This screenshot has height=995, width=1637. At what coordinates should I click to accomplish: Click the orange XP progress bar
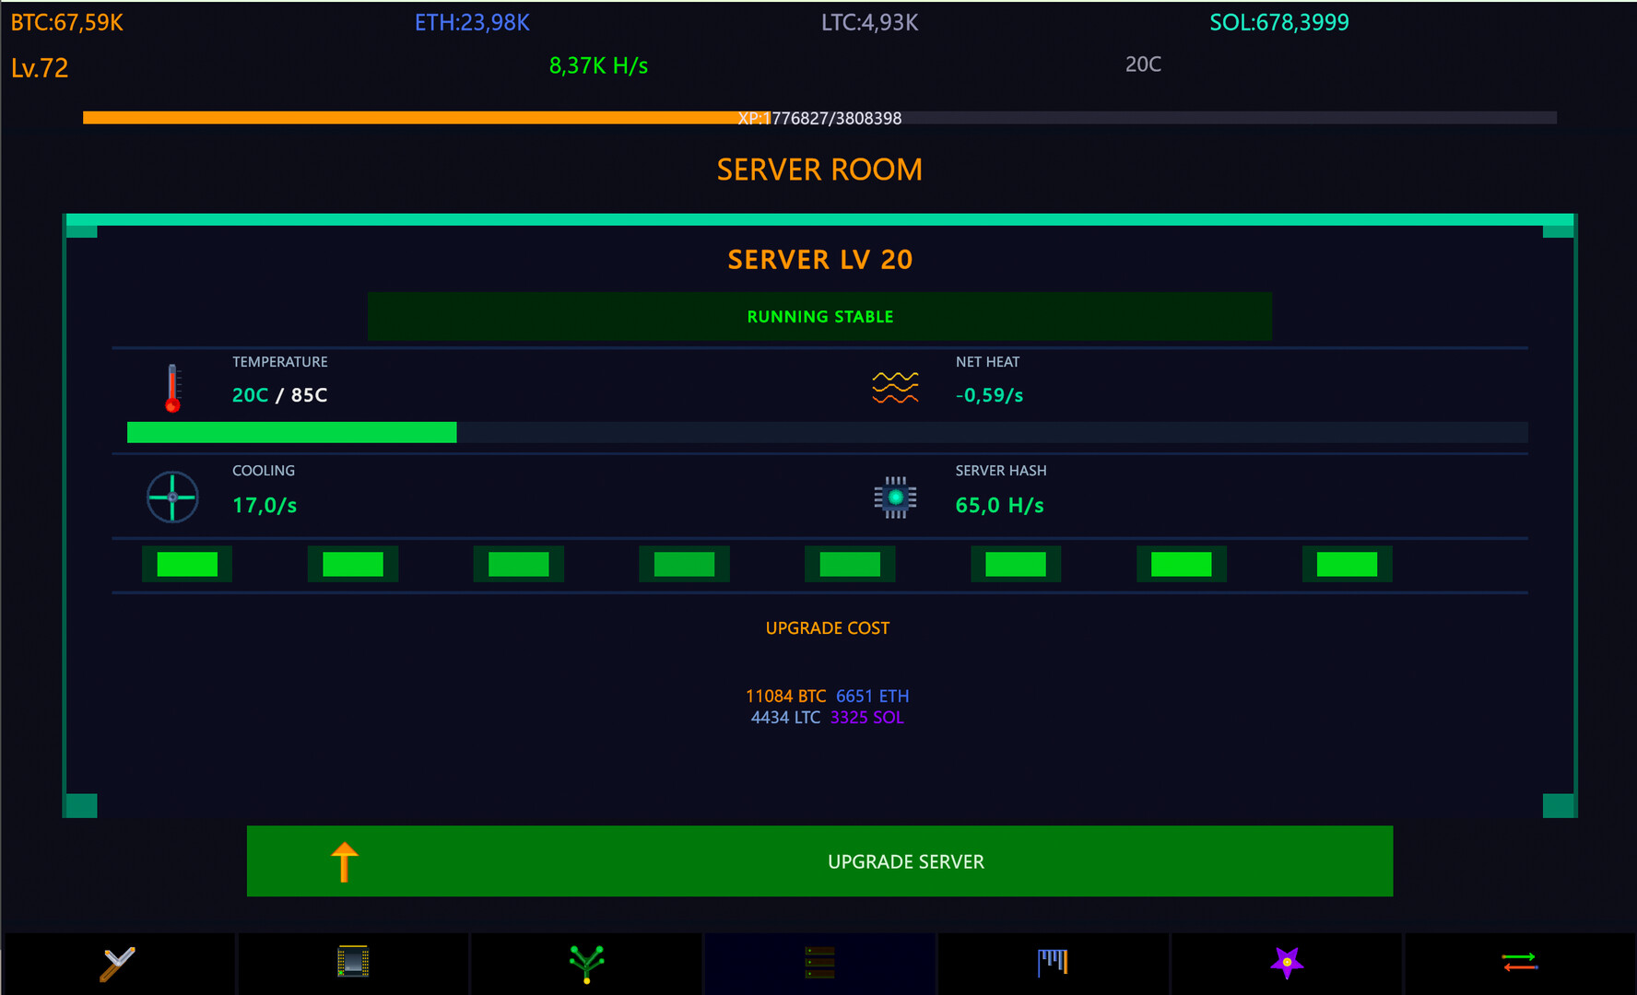coord(410,118)
